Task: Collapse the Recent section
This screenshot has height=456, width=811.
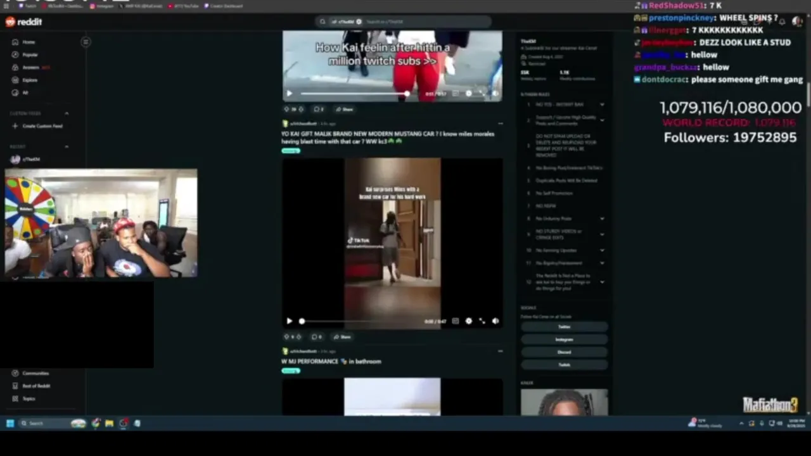Action: pyautogui.click(x=67, y=147)
